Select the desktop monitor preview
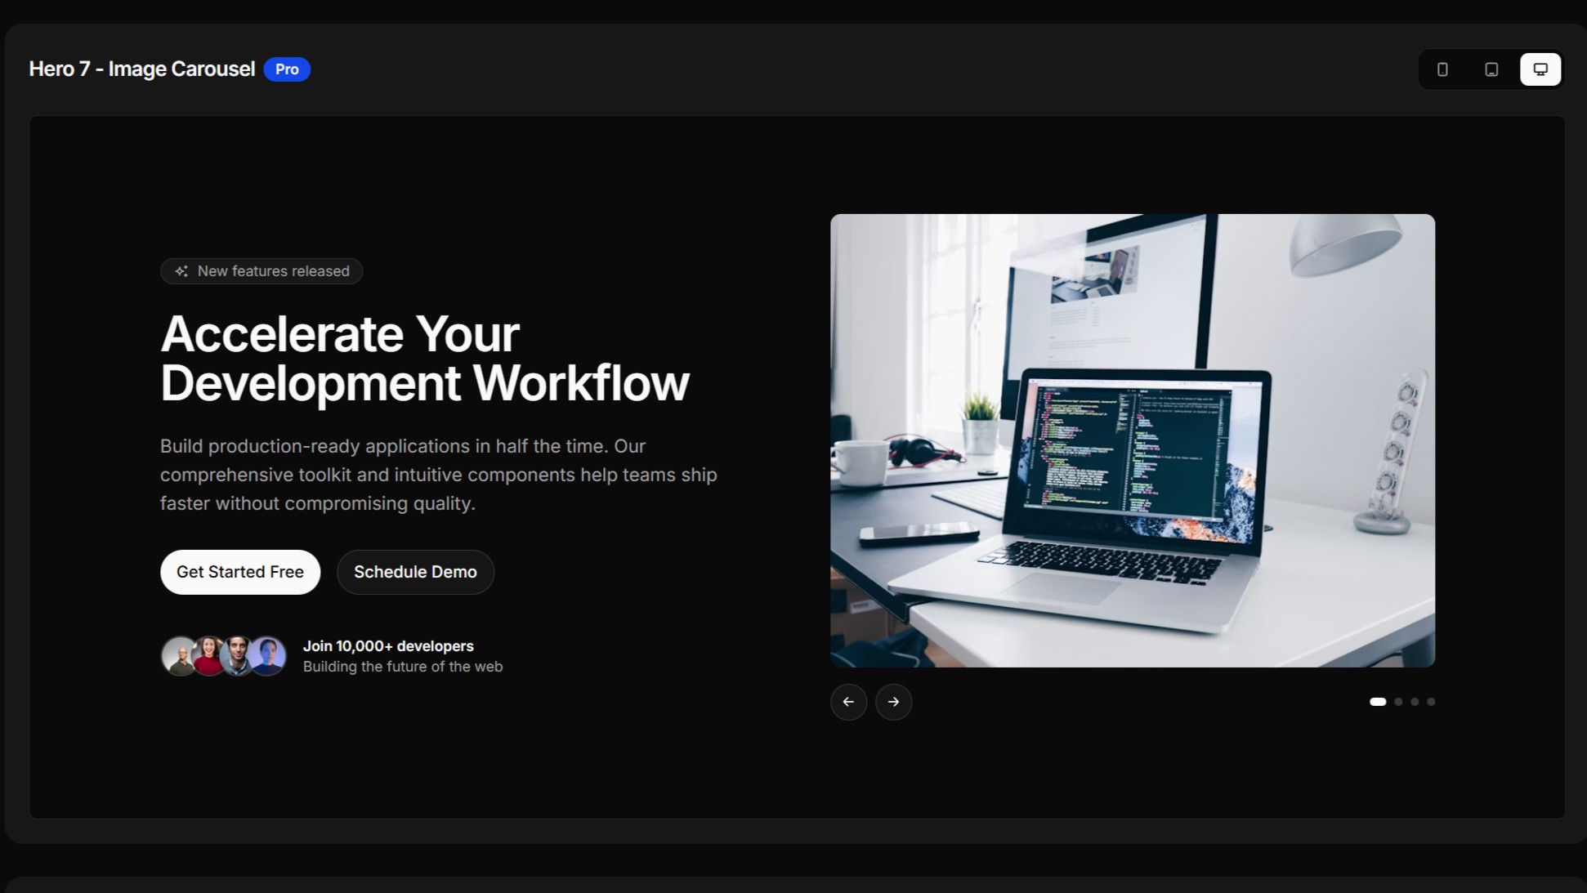Screen dimensions: 1587x893 pyautogui.click(x=1540, y=69)
